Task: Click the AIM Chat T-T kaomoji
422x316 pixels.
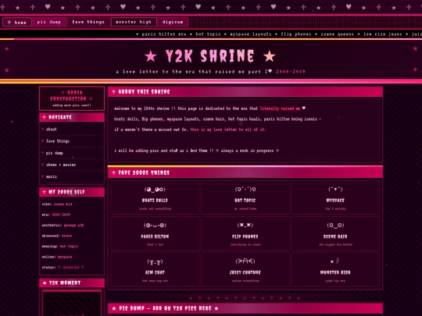Action: coord(155,261)
